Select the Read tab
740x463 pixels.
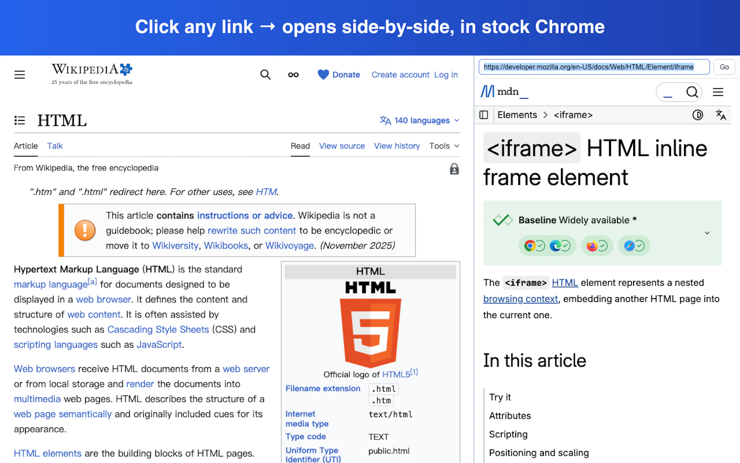tap(300, 146)
